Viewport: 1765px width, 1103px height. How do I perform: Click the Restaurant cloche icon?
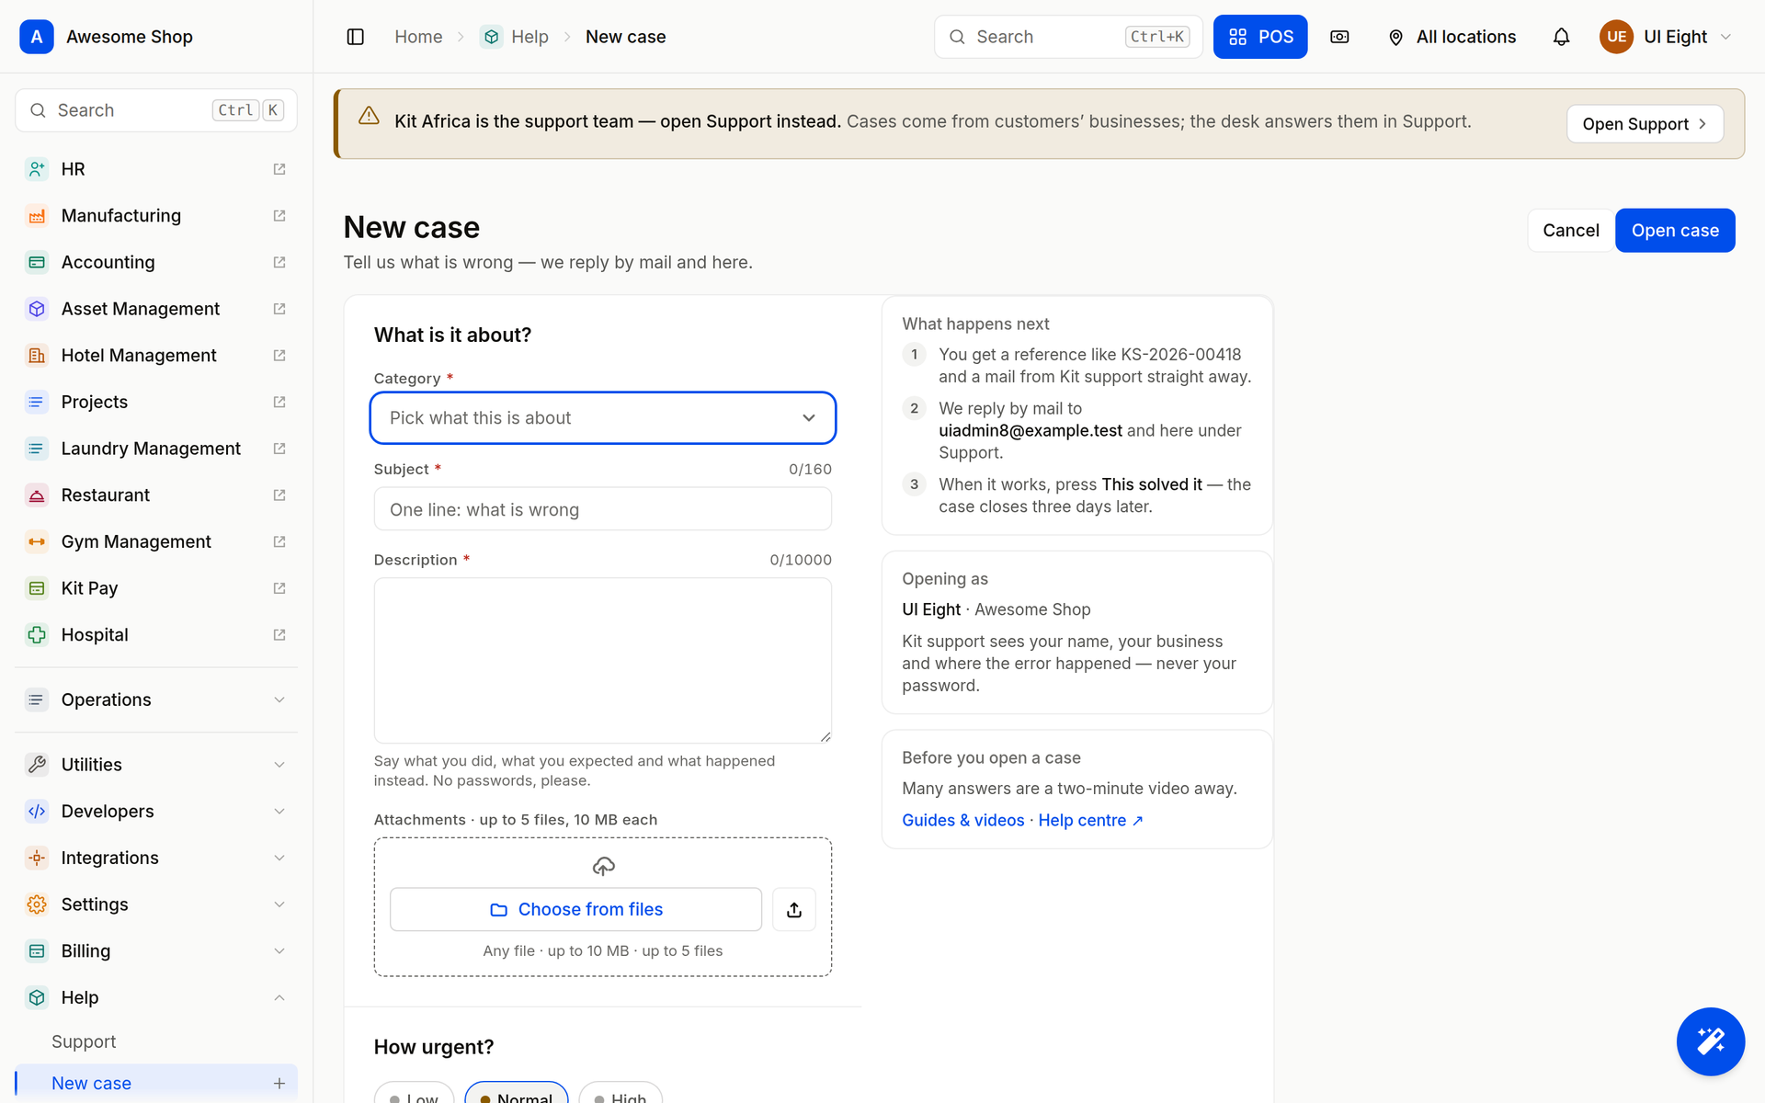(x=37, y=495)
